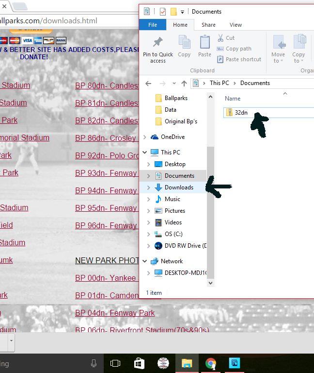Open Customize Quick Access Toolbar dropdown

(182, 12)
